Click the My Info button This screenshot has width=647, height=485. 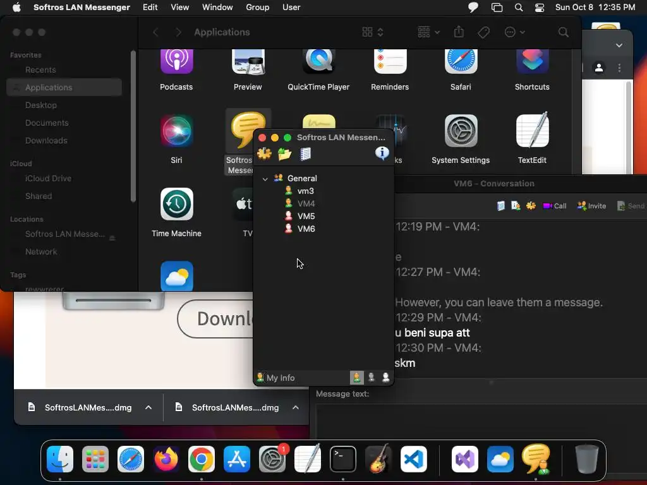[275, 378]
